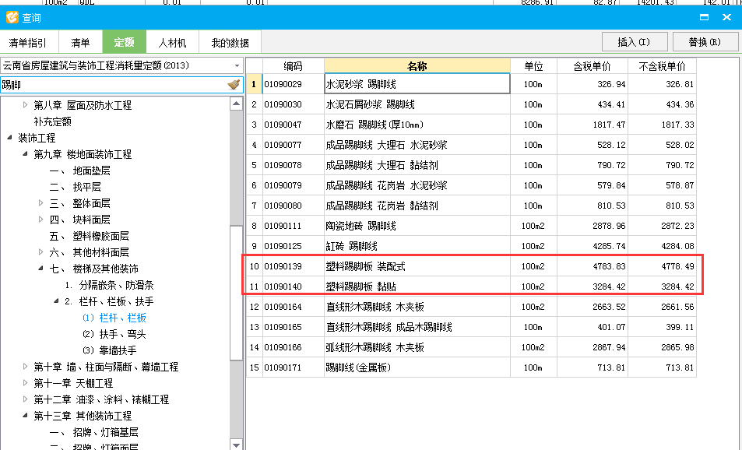Select (1) 栏杆、栏板 item
The height and width of the screenshot is (450, 742).
point(114,318)
